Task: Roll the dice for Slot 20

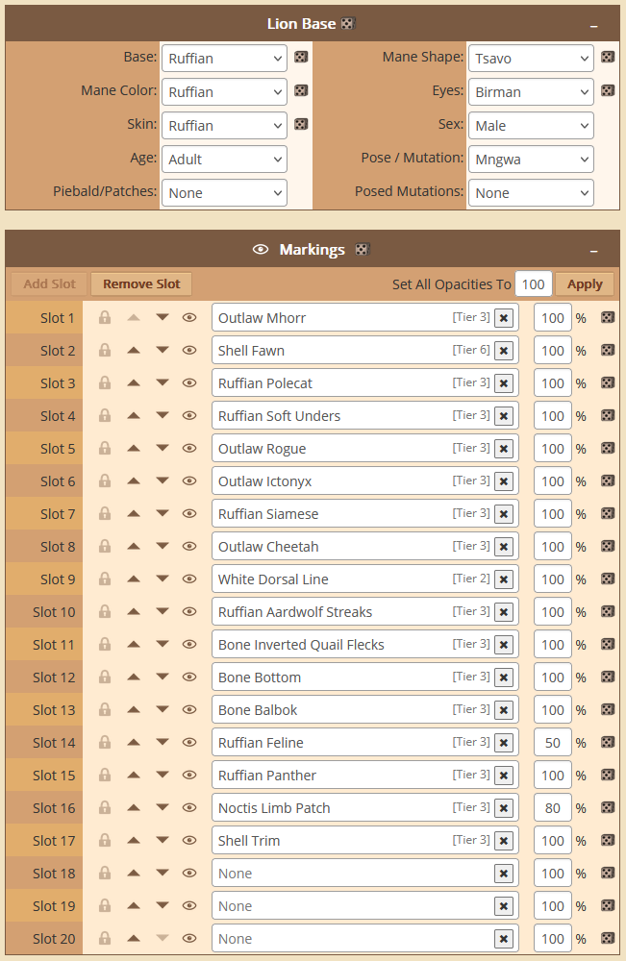Action: 608,938
